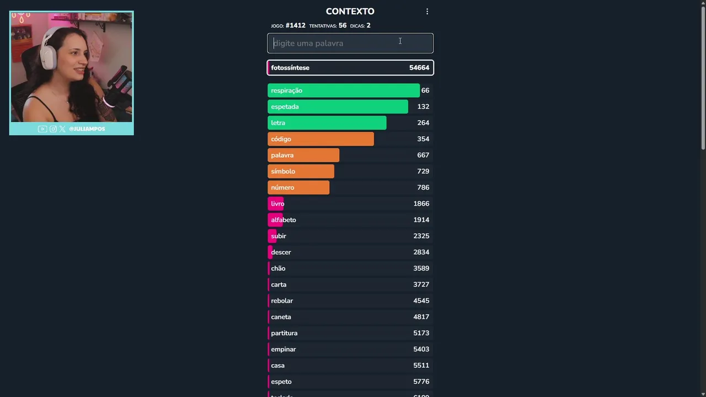706x397 pixels.
Task: Select the latest guess "fotossíntese" row
Action: click(x=350, y=68)
